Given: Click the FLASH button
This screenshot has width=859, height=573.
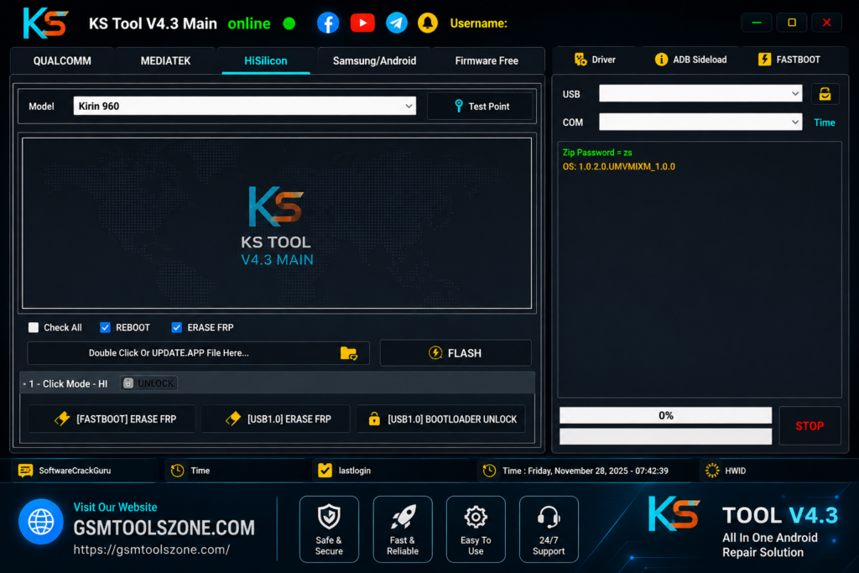Looking at the screenshot, I should (x=456, y=353).
